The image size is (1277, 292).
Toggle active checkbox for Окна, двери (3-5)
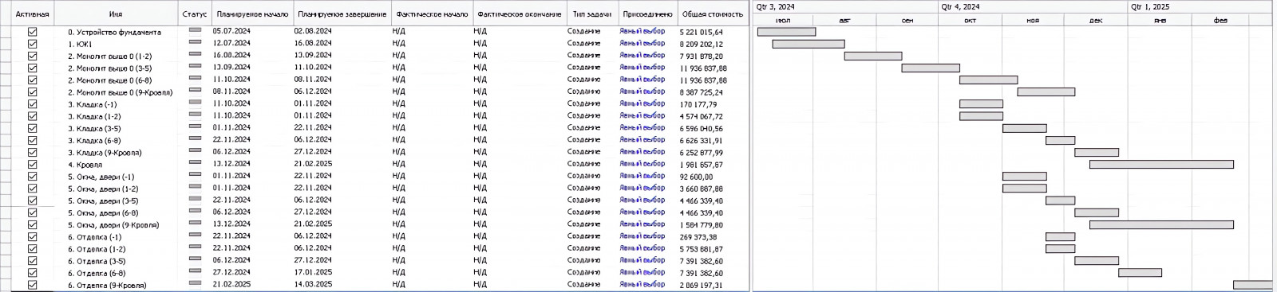tap(33, 201)
